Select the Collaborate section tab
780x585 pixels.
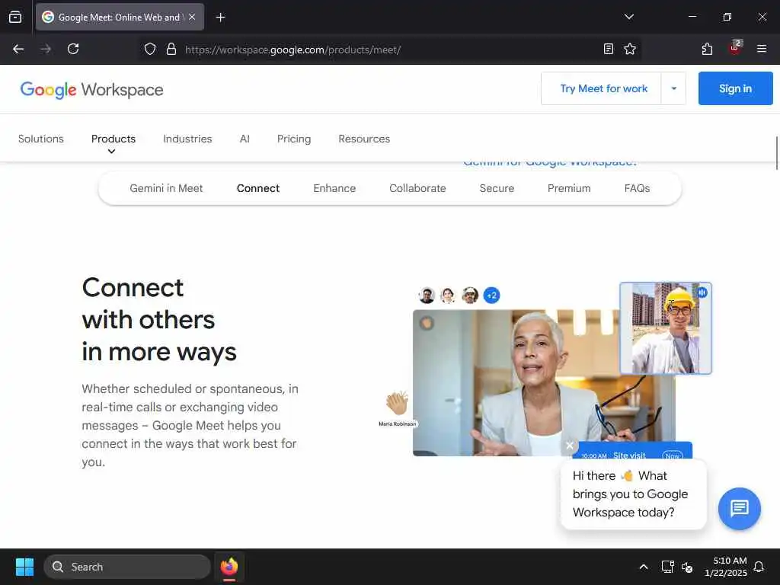(x=417, y=189)
